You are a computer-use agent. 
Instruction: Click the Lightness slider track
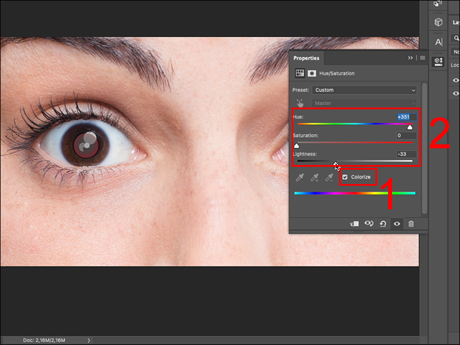pos(355,161)
